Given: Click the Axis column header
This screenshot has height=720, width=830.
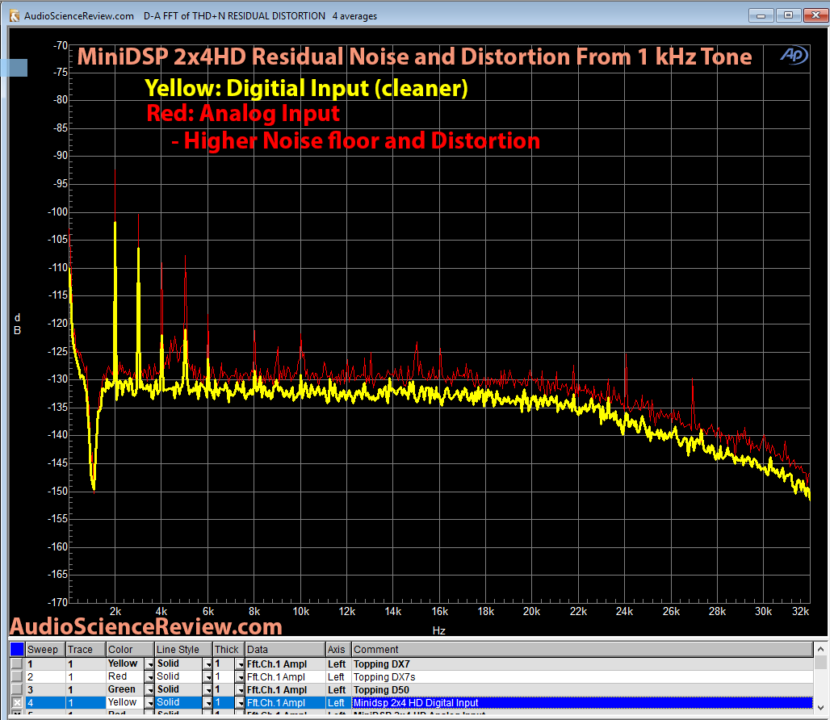Looking at the screenshot, I should 338,649.
